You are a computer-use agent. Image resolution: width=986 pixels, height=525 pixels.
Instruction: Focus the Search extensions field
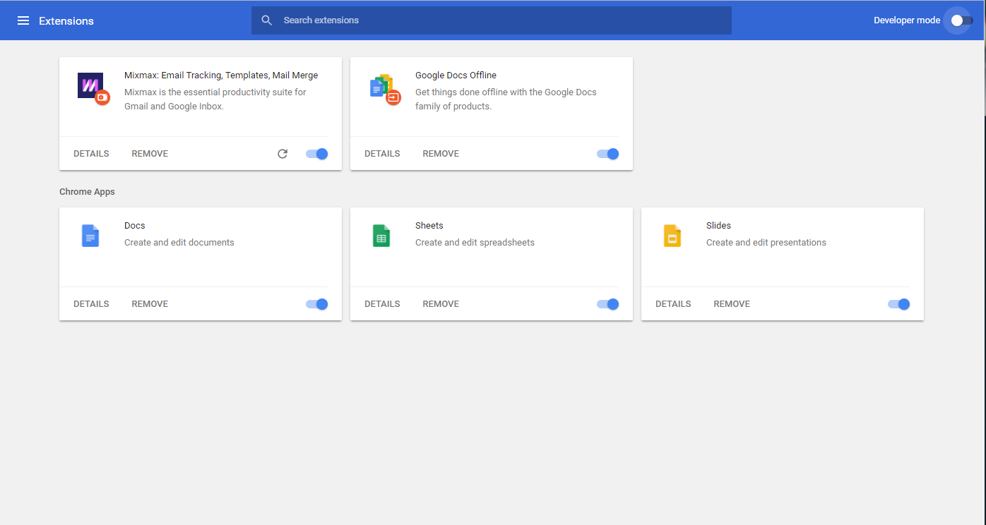coord(492,20)
